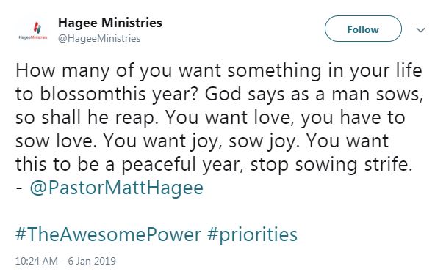Open the Hagee Ministries display name link
This screenshot has width=446, height=277.
[x=110, y=23]
